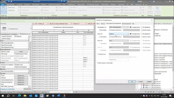174x98 pixels.
Task: Open Затем по dropdown showing Уровень
Action: coord(119,34)
